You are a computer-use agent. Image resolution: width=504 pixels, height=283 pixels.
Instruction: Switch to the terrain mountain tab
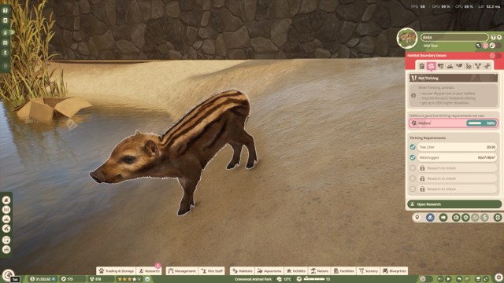(x=450, y=66)
